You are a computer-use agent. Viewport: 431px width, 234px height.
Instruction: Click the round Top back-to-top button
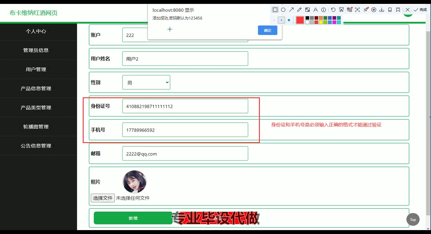(413, 219)
